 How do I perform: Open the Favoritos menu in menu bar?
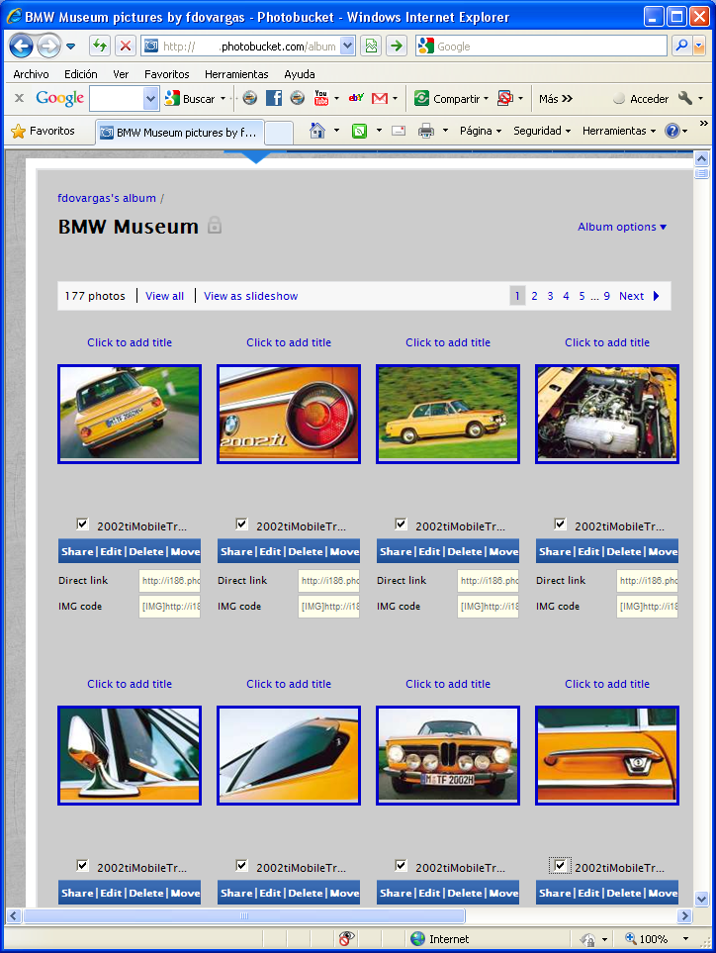click(167, 74)
